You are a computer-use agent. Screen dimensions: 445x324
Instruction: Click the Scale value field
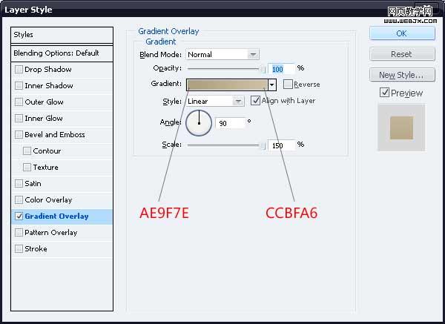point(281,145)
